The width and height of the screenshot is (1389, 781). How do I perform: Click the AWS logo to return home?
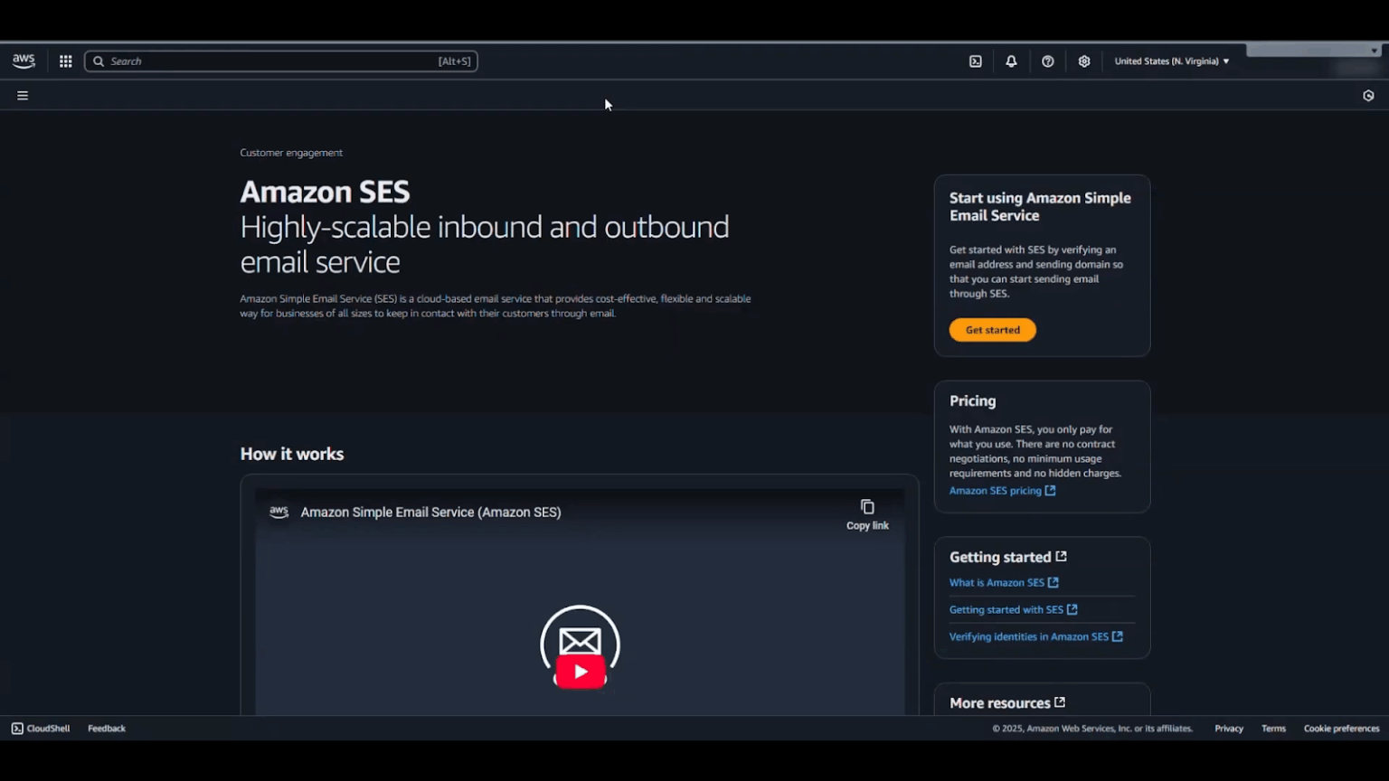(x=24, y=60)
